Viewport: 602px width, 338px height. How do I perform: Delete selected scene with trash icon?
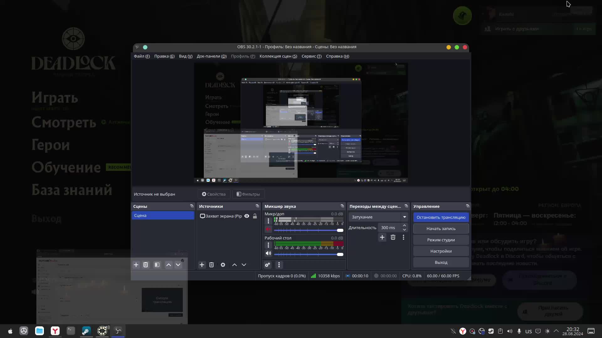click(x=146, y=265)
